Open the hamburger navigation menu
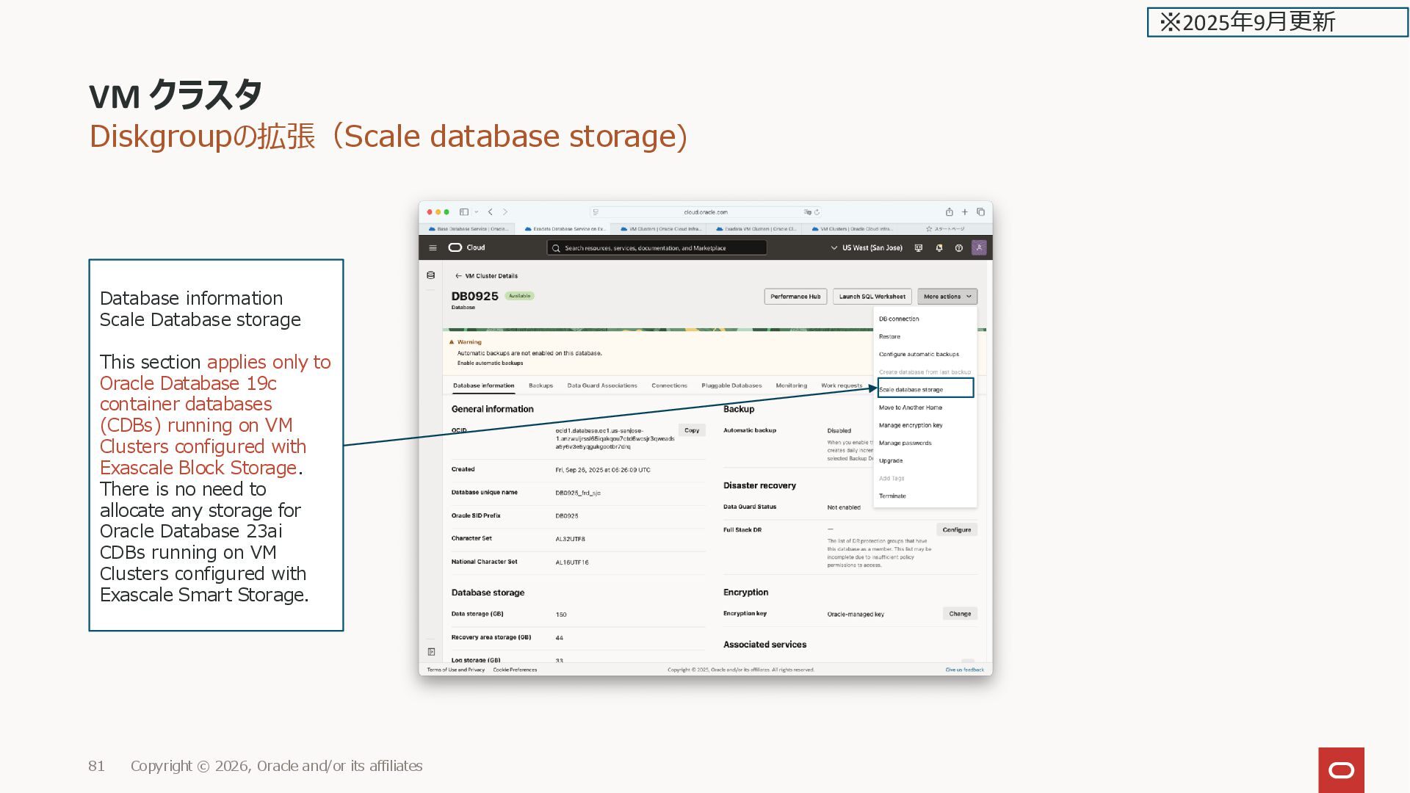 [433, 248]
